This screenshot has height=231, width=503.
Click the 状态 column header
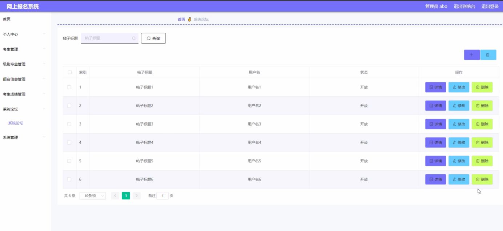364,72
